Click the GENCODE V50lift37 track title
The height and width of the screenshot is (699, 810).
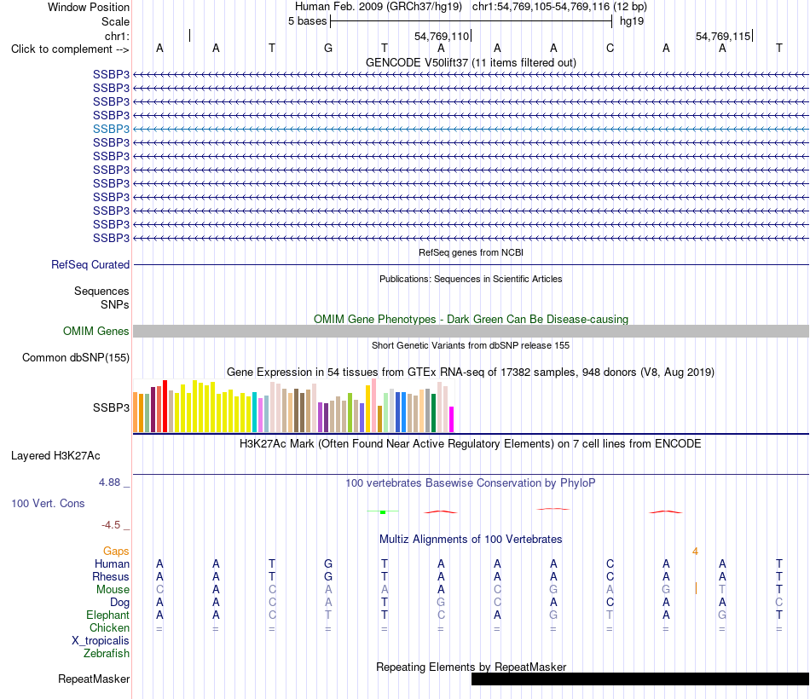(471, 62)
